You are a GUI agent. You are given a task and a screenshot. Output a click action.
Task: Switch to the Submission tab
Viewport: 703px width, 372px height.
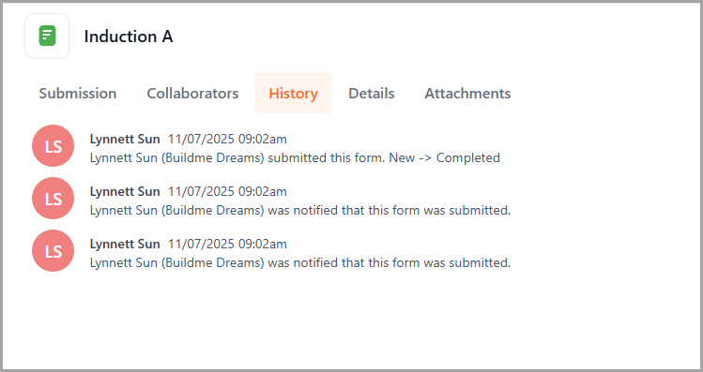pos(78,93)
